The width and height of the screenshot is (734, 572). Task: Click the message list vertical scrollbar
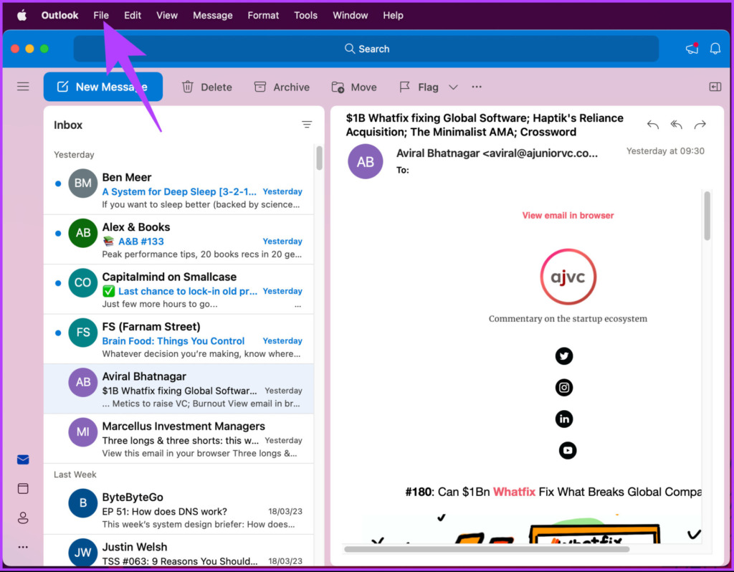[x=319, y=158]
